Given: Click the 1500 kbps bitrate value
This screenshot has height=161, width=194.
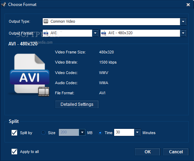Looking at the screenshot, I should pos(108,62).
